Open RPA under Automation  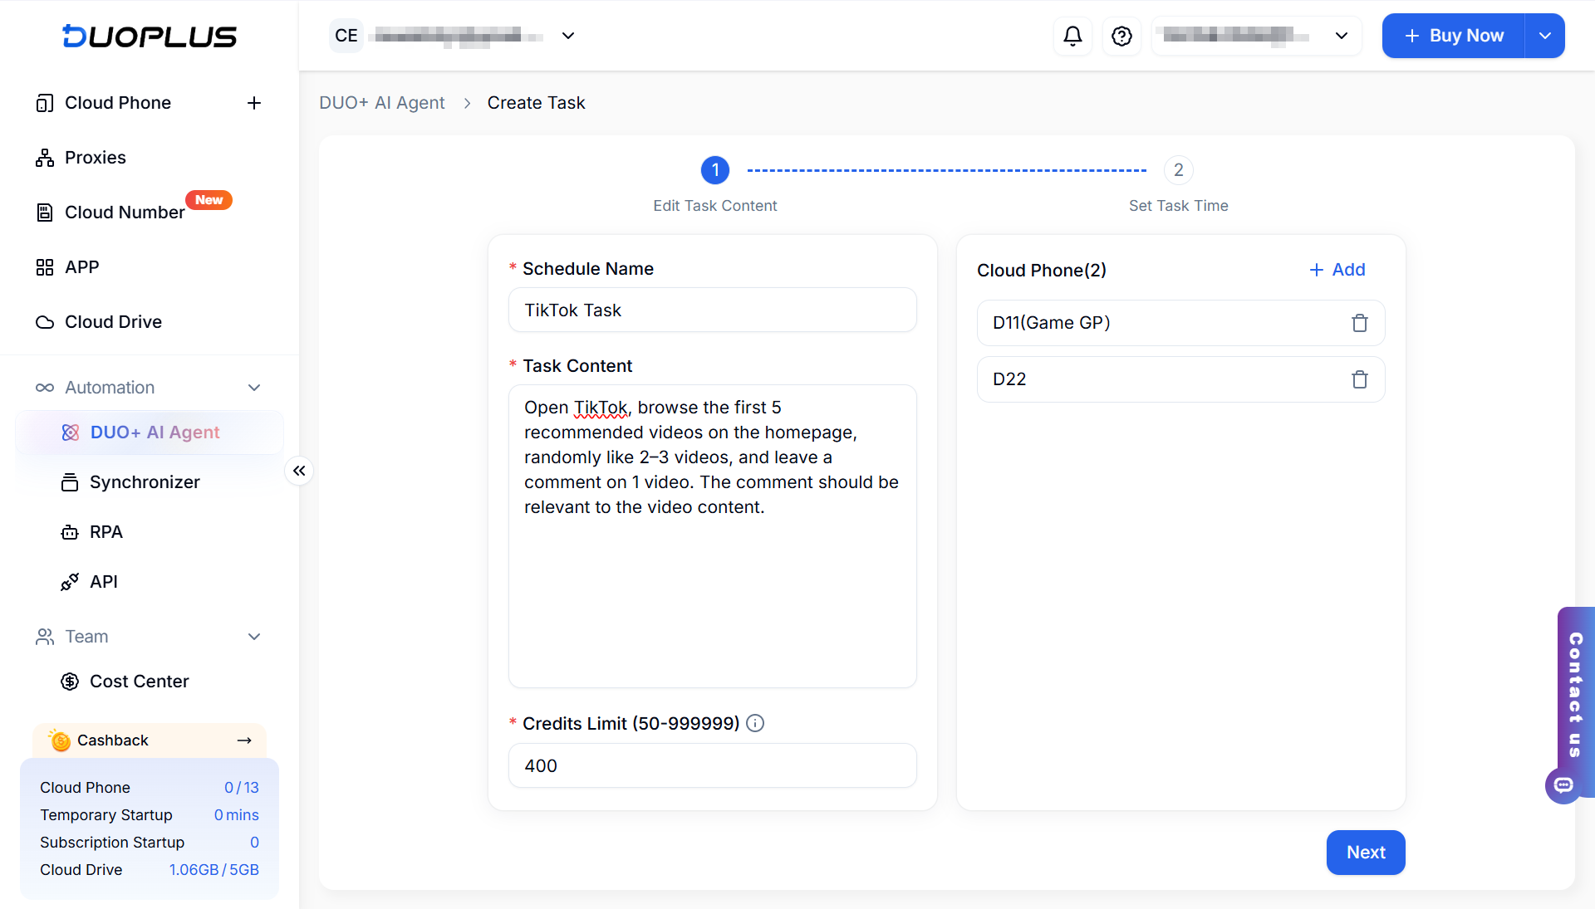pyautogui.click(x=106, y=532)
